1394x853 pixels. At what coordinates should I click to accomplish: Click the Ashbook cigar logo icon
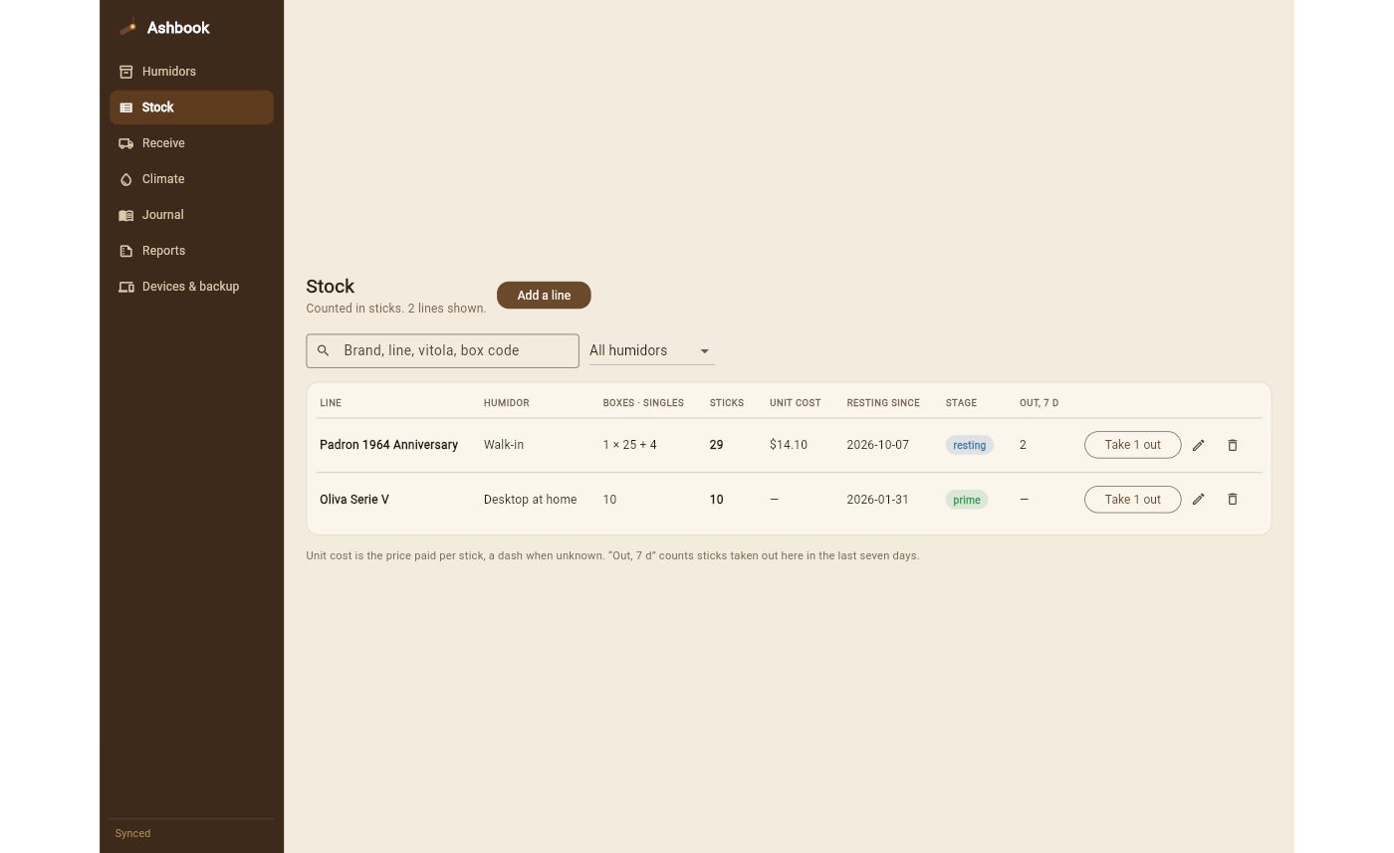(x=127, y=28)
